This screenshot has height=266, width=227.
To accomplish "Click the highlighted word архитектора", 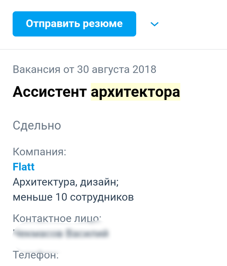I will click(135, 92).
